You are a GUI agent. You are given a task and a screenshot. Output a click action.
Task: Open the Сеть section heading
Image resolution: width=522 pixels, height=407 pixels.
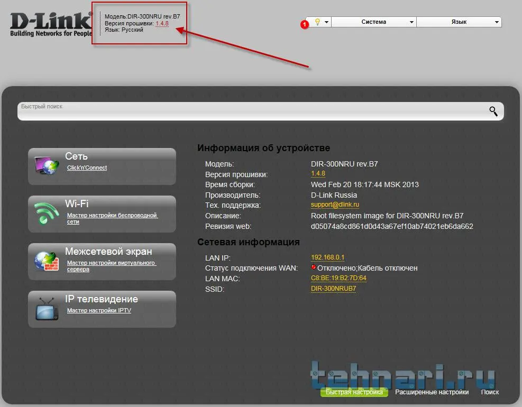tap(76, 156)
